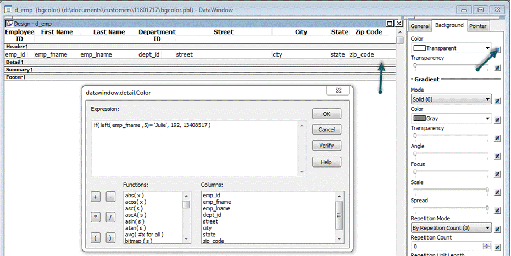Click expression icon beside Gradient Gray color
This screenshot has width=511, height=256.
point(497,119)
